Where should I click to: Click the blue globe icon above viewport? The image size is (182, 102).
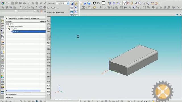click(177, 15)
